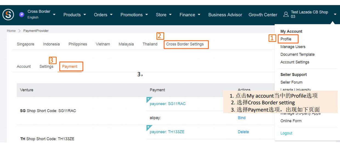Viewport: 340px width, 159px height.
Task: Open Business Advisor from the top bar
Action: pos(225,15)
